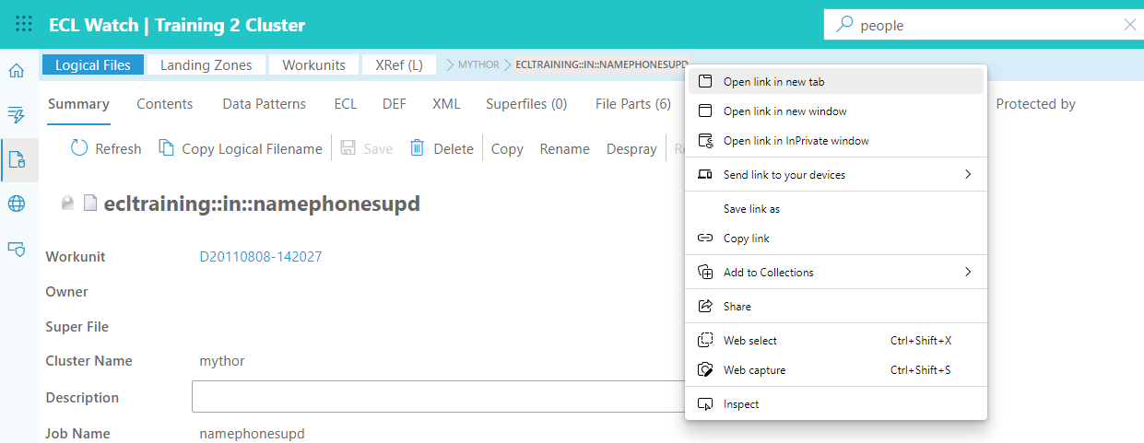Pick Inspect in the context menu

click(741, 403)
